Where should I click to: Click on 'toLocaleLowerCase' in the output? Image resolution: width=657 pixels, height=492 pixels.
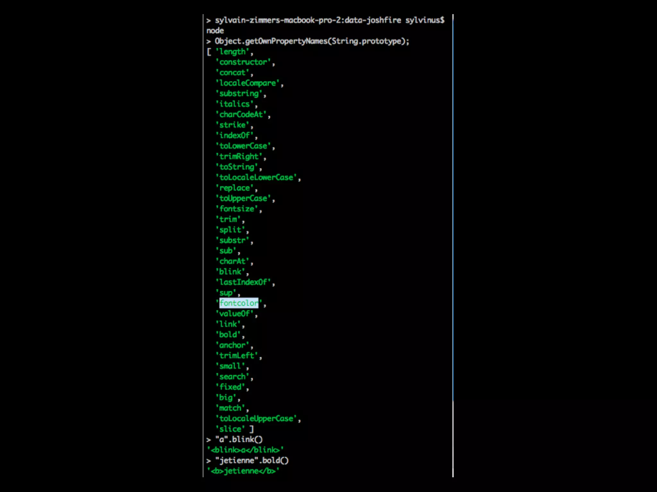(256, 177)
